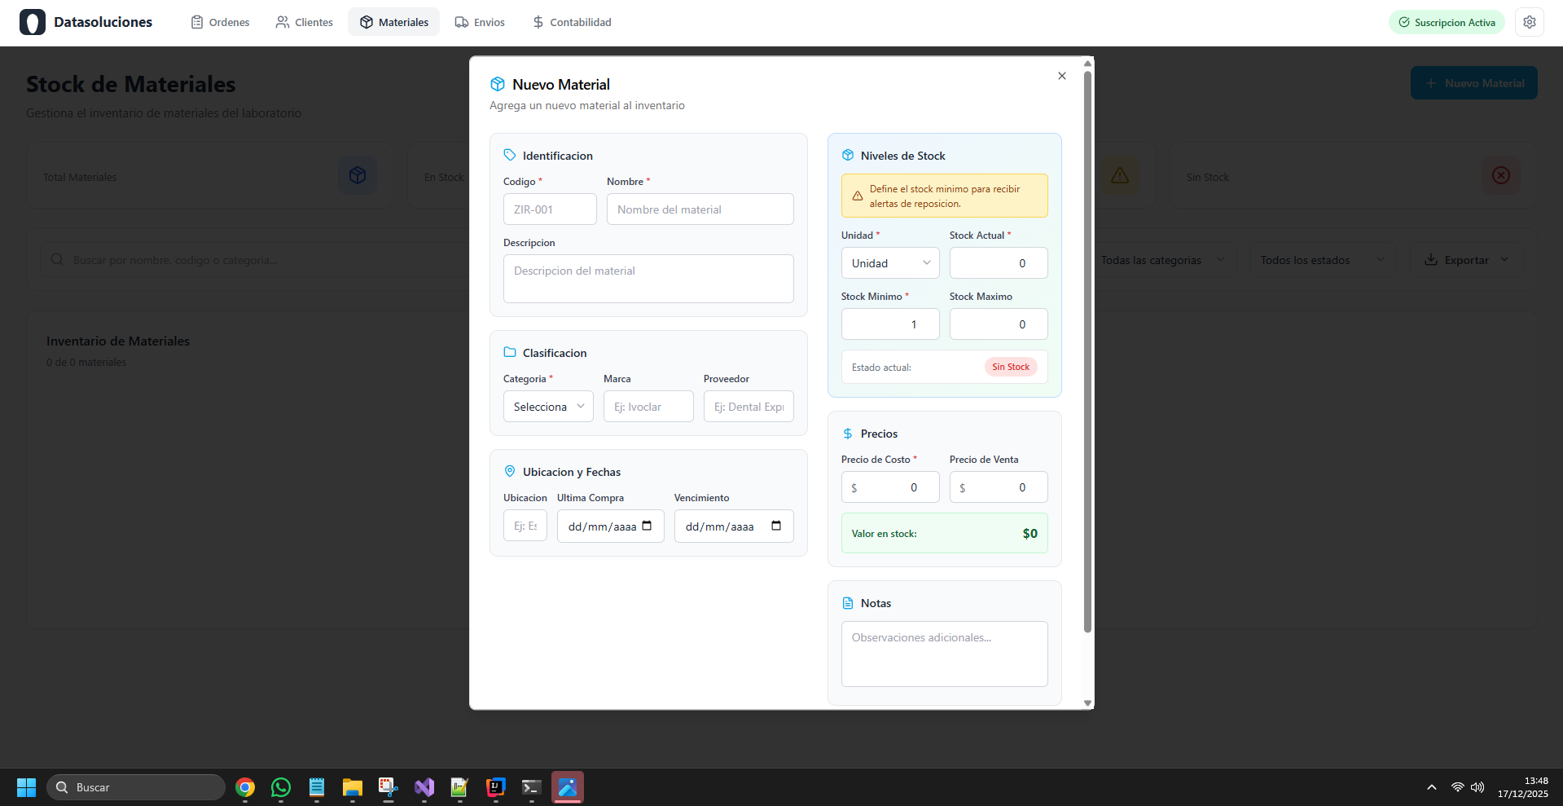
Task: Open Google Chrome from taskbar
Action: [245, 787]
